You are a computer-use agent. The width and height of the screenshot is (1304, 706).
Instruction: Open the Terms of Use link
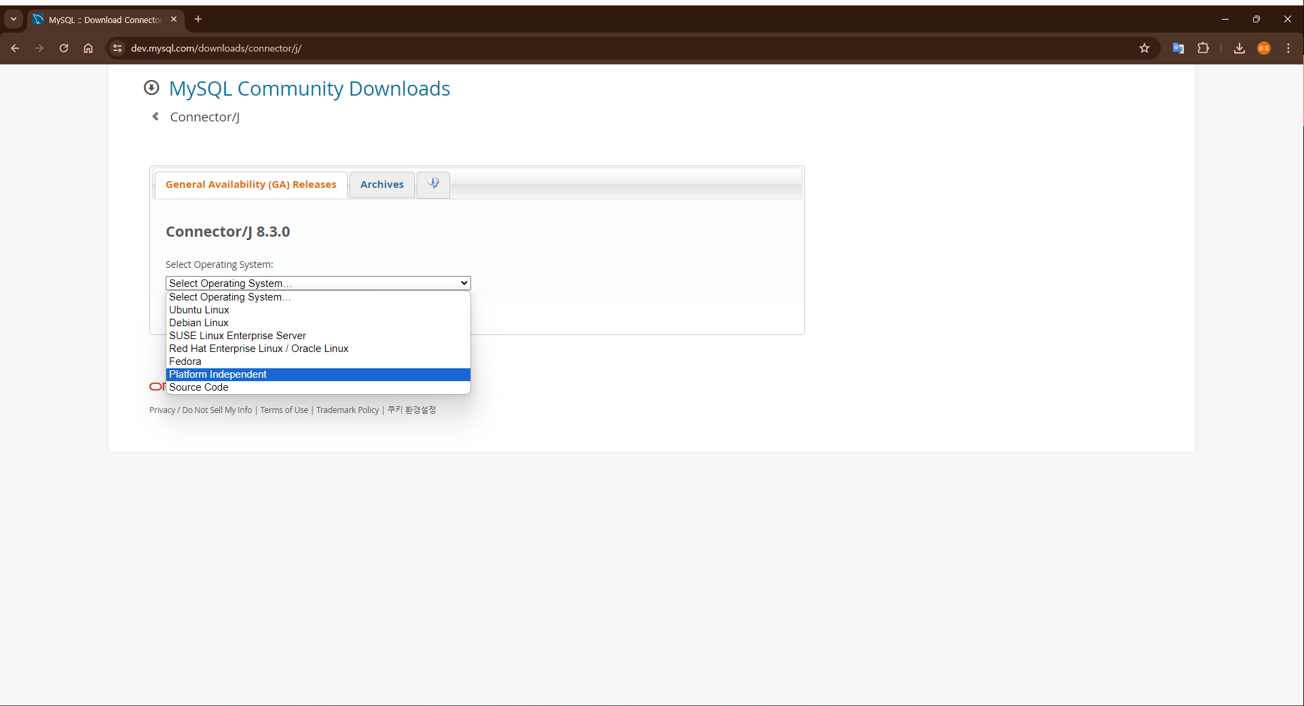click(284, 410)
